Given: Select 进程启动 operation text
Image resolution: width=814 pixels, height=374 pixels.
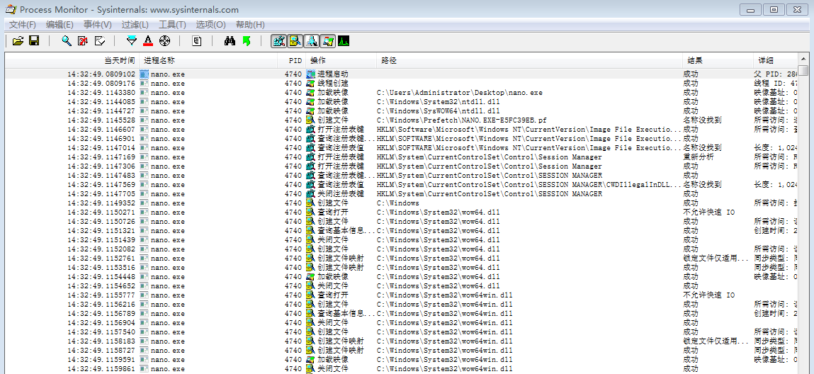Looking at the screenshot, I should pos(333,74).
